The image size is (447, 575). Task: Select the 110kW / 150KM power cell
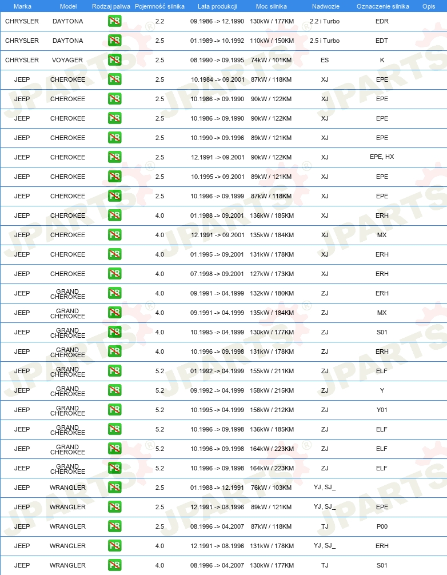(272, 41)
